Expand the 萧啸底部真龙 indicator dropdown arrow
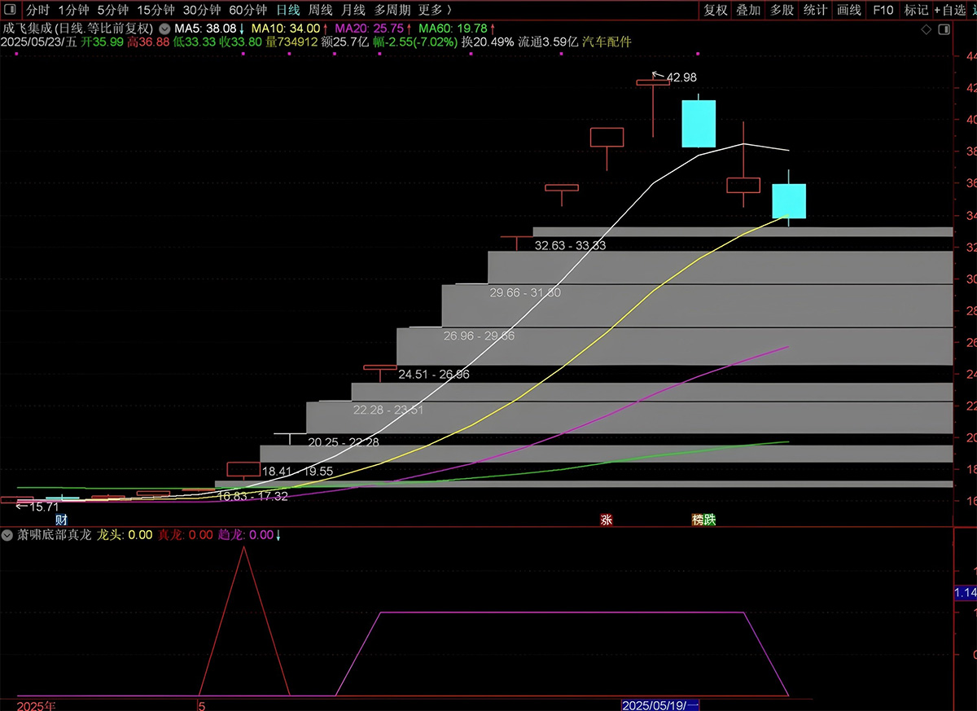 (7, 535)
